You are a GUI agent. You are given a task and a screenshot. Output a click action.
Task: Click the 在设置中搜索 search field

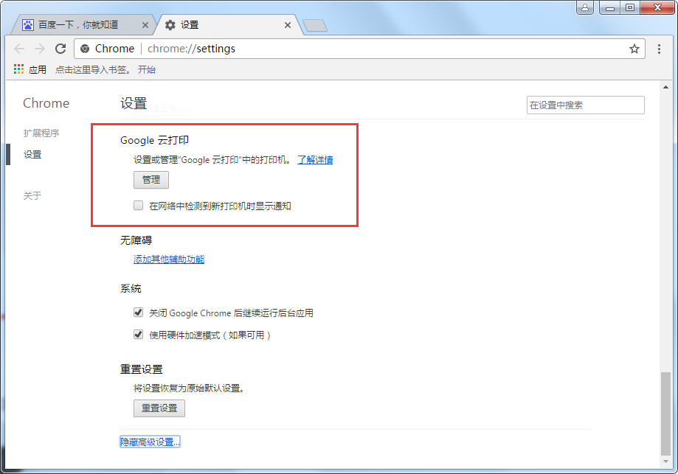point(585,105)
